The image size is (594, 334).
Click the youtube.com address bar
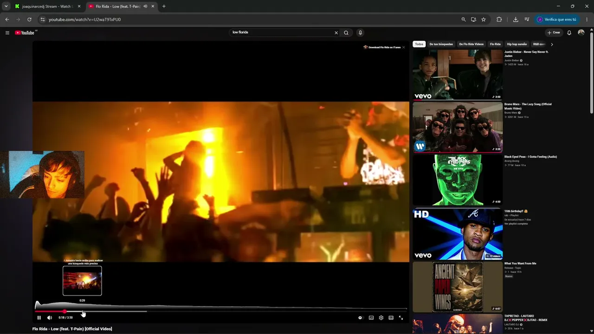[251, 19]
